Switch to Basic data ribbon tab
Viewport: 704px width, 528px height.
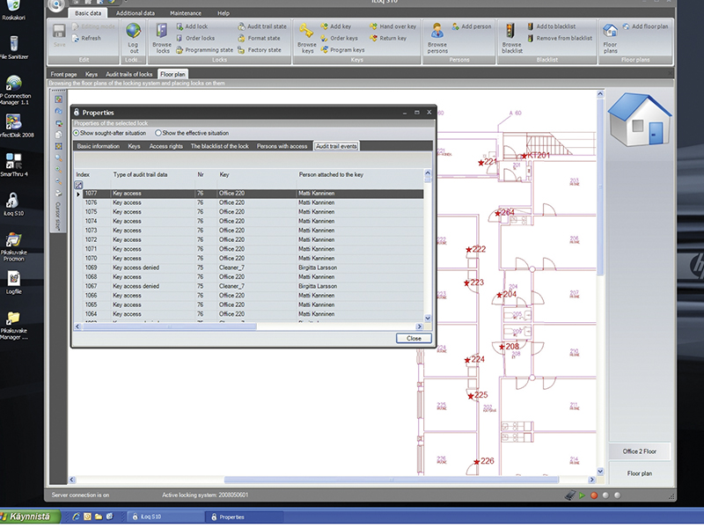88,13
